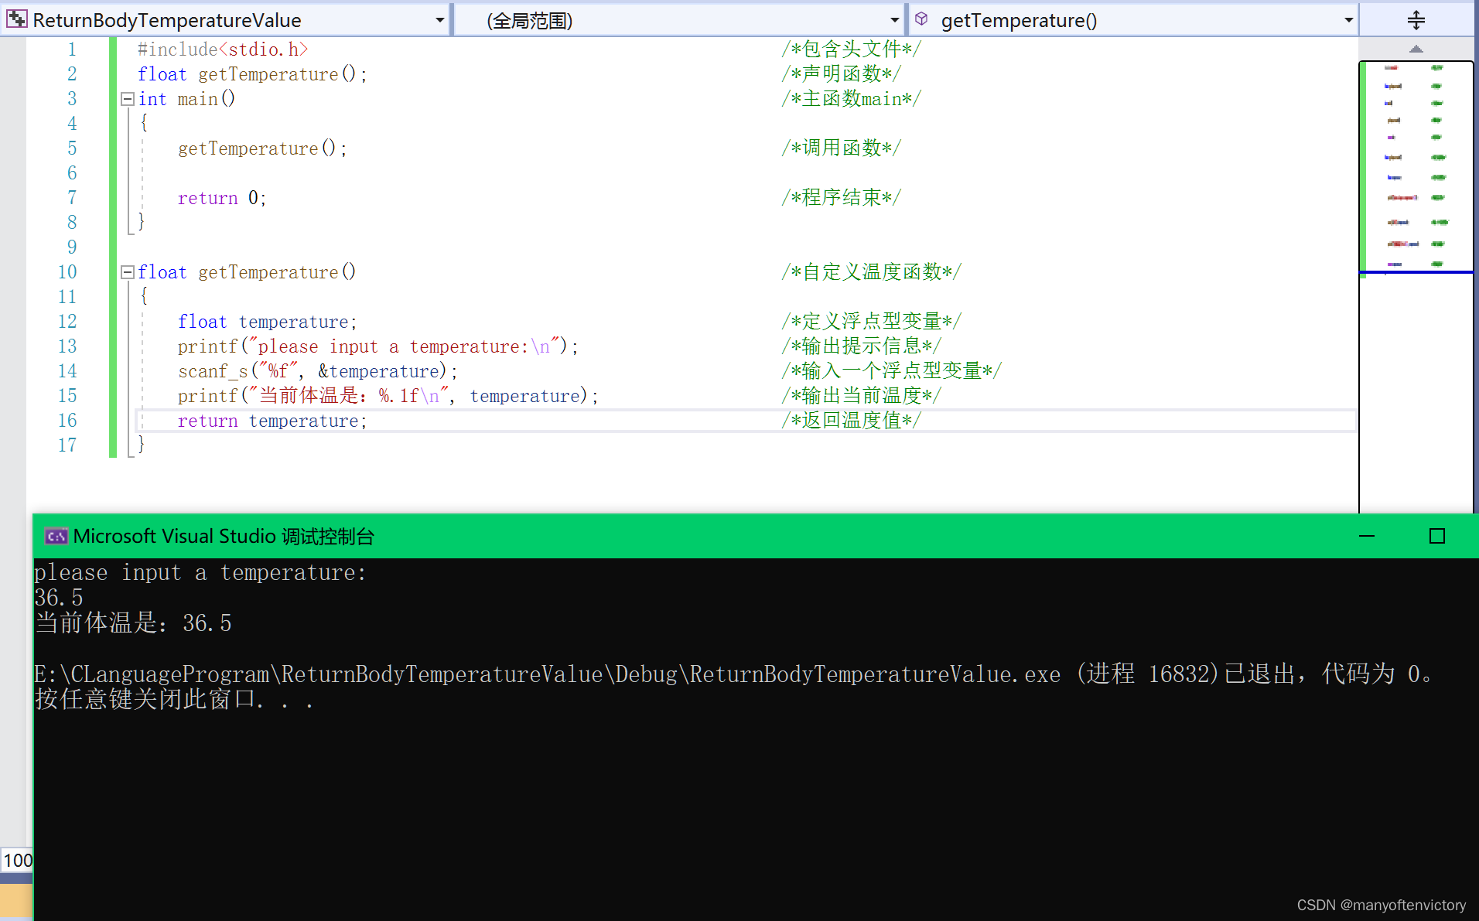
Task: Click the zoom level 100 field
Action: (17, 860)
